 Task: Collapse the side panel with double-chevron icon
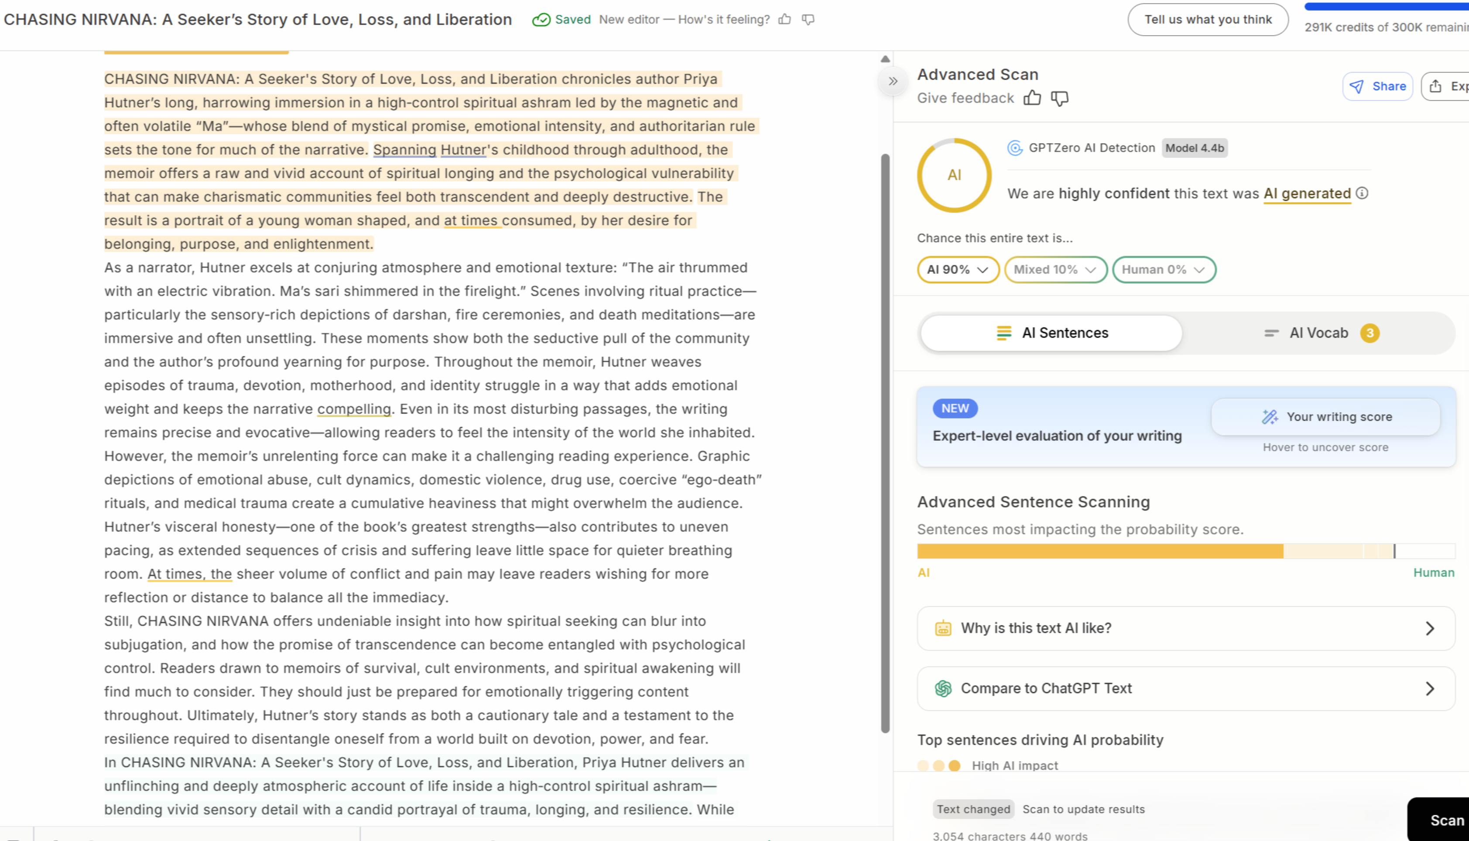[893, 82]
